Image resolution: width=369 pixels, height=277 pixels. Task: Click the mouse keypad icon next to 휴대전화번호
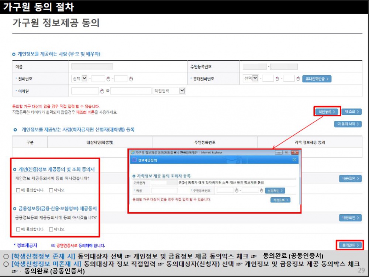coord(277,78)
